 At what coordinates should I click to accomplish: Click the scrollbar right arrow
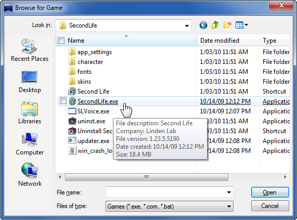click(x=285, y=177)
